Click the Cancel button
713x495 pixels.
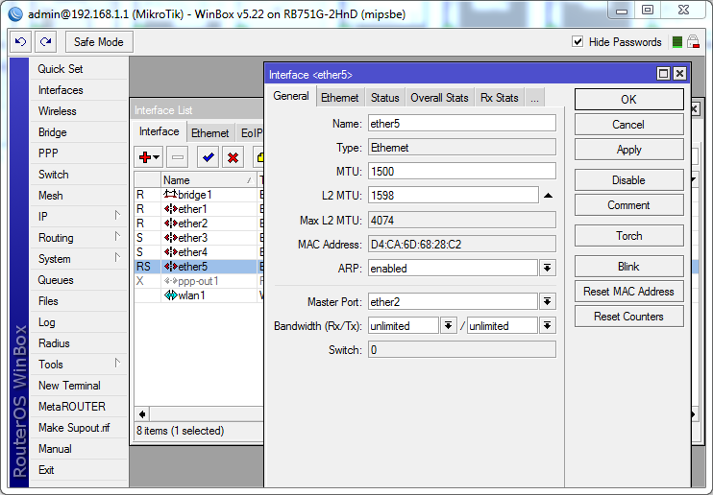(x=628, y=125)
